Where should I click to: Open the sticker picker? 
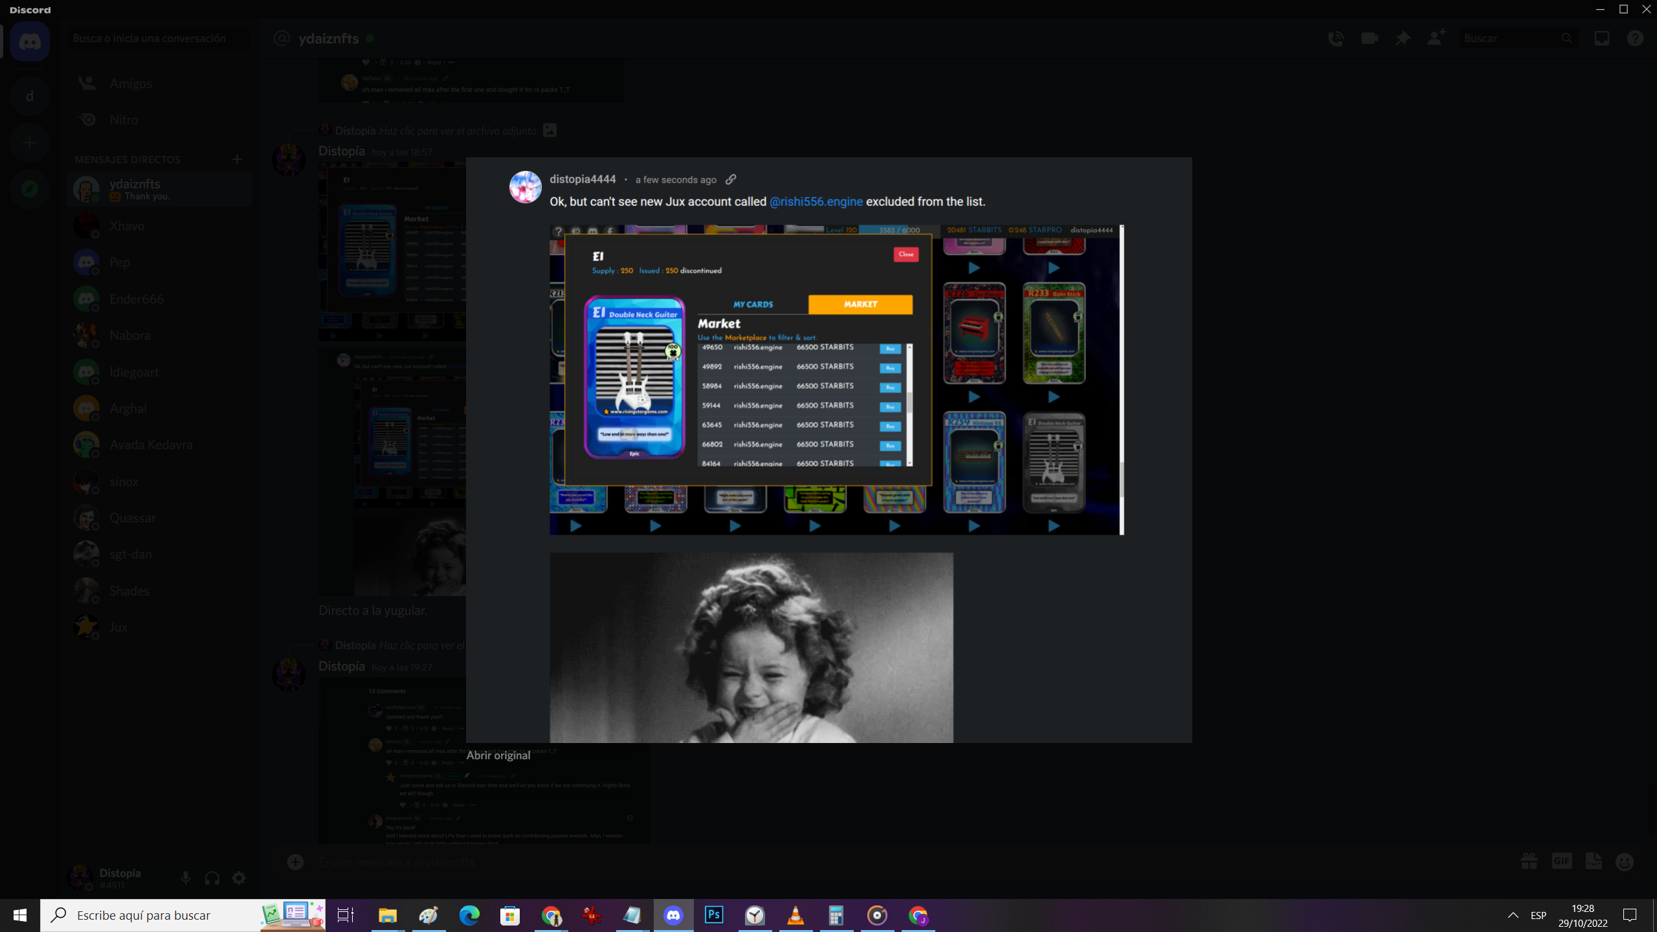tap(1594, 861)
